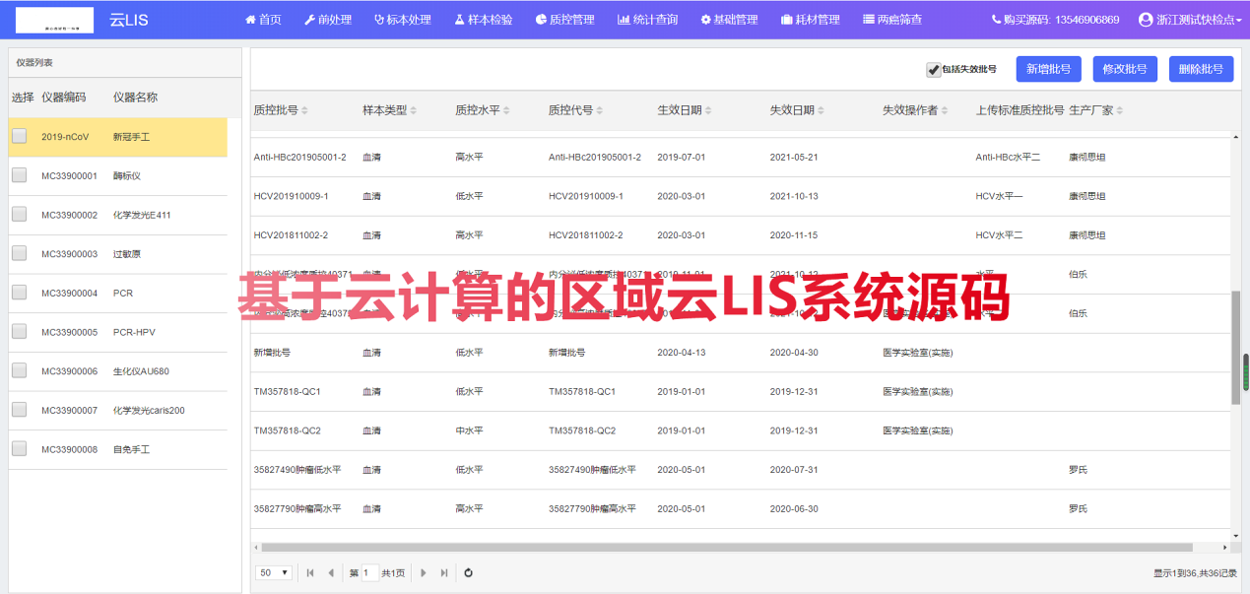Click the 罗氏 manufacturer in 肿瘤高水平 row
The height and width of the screenshot is (594, 1250).
tap(1078, 509)
